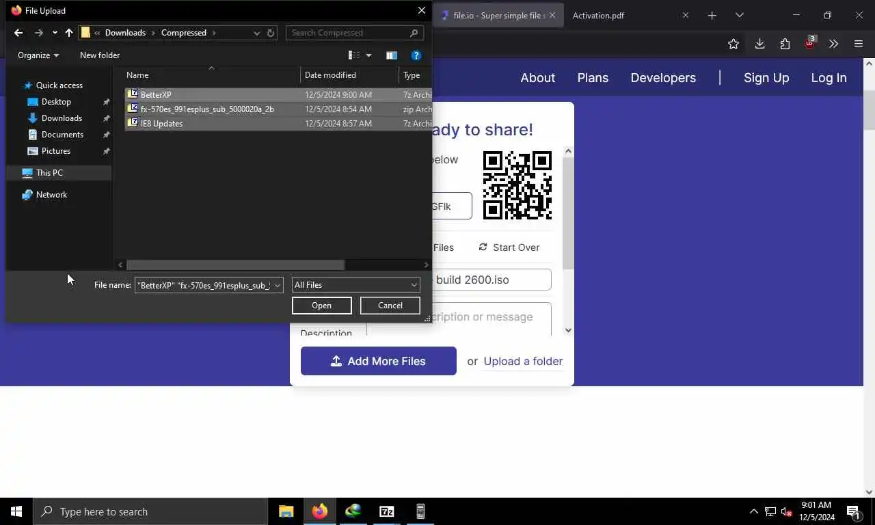
Task: Select Network in navigation pane
Action: click(51, 195)
